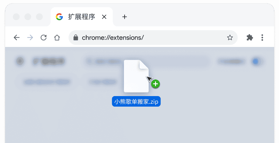Image resolution: width=279 pixels, height=143 pixels.
Task: Select the 扩展程序 tab
Action: (81, 17)
